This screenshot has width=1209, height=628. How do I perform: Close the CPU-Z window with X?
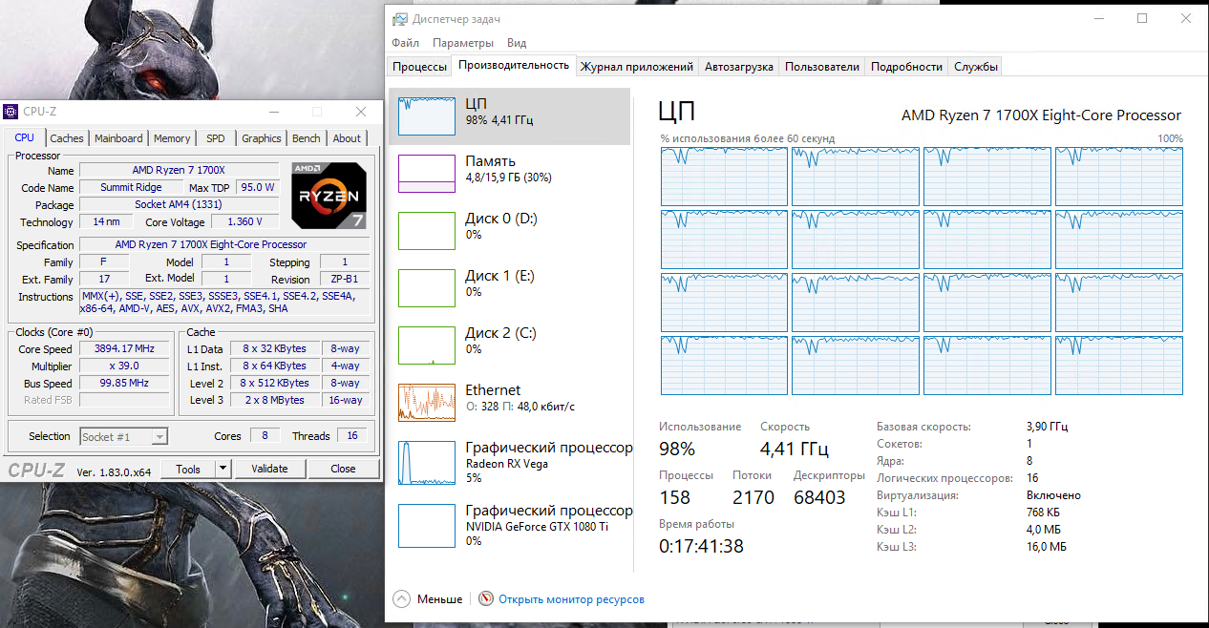[x=361, y=112]
